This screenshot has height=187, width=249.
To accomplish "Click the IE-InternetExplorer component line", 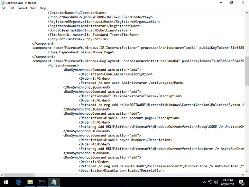I will tap(138, 48).
